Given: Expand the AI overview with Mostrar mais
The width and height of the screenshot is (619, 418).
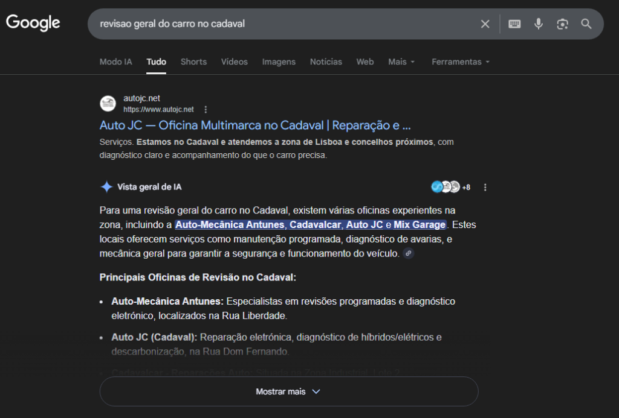Looking at the screenshot, I should coord(289,391).
